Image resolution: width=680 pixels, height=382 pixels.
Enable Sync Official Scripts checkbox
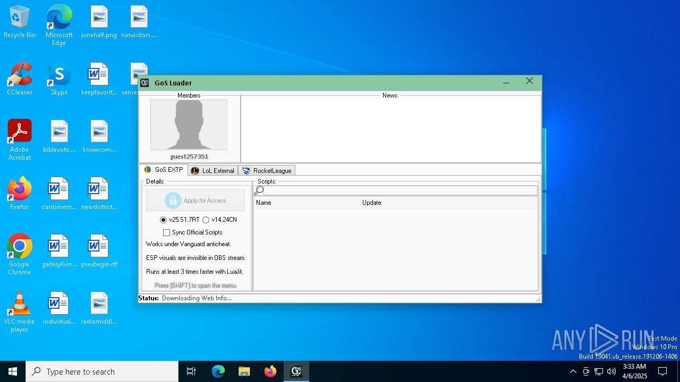pos(167,232)
